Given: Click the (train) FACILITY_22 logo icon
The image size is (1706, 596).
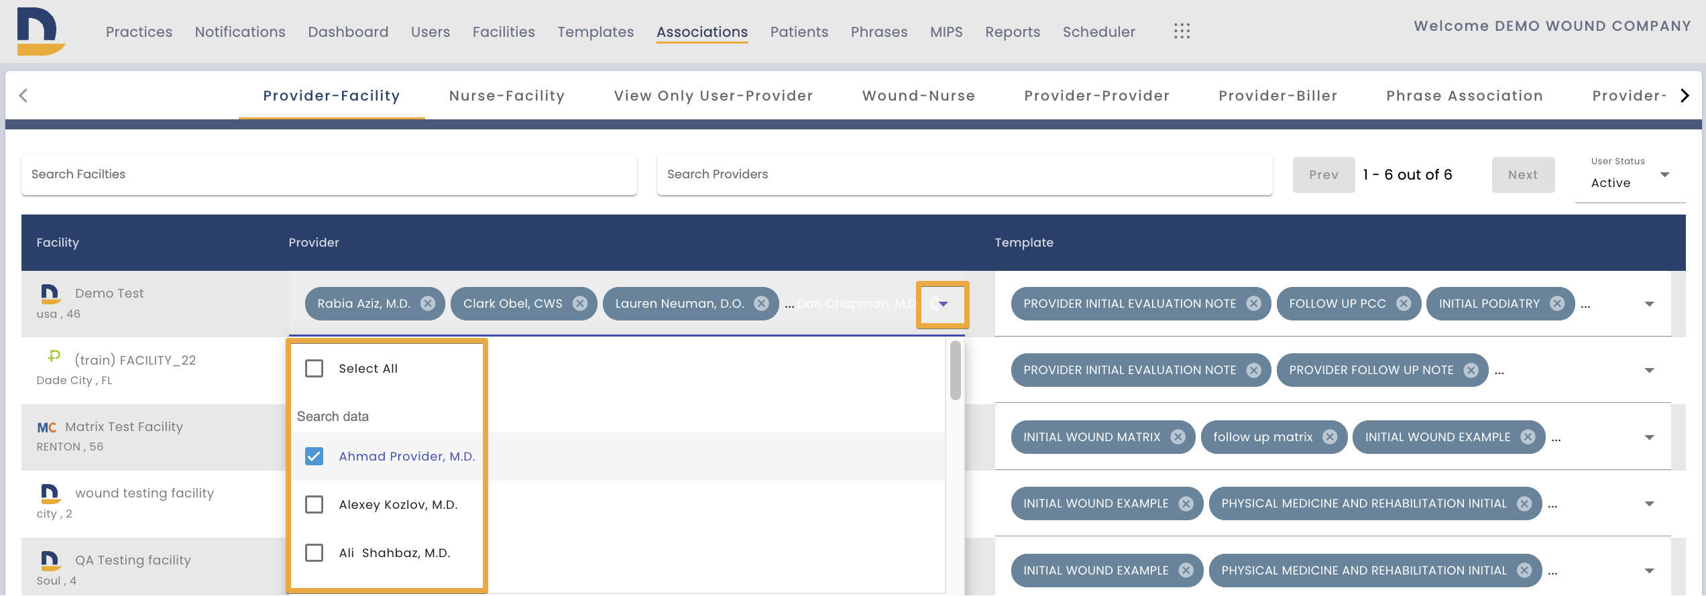Looking at the screenshot, I should [54, 356].
